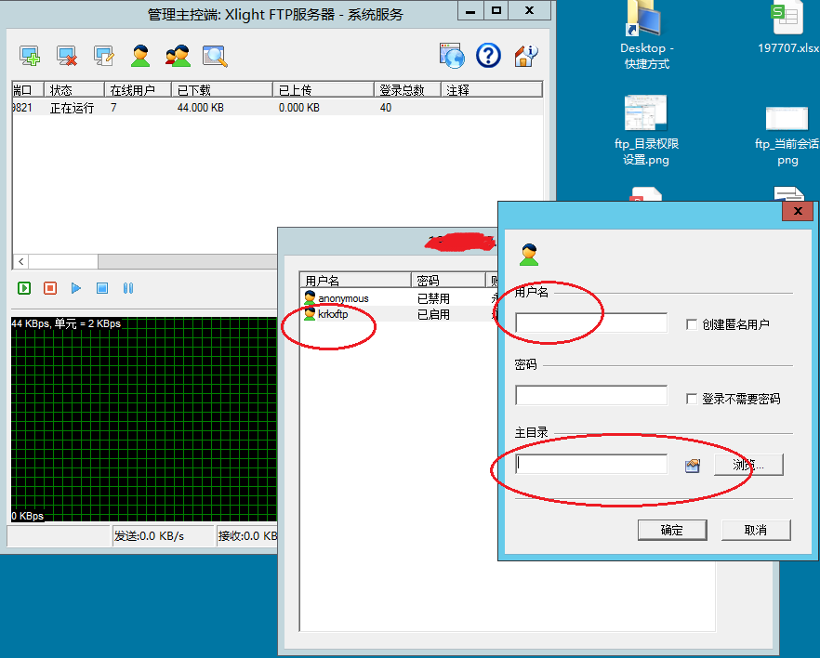Maximize the Xlight FTP main window

click(x=496, y=11)
